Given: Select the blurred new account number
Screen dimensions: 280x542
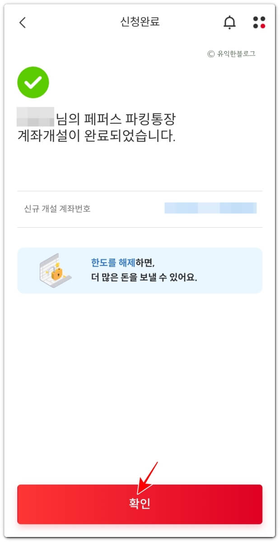Looking at the screenshot, I should click(x=210, y=208).
